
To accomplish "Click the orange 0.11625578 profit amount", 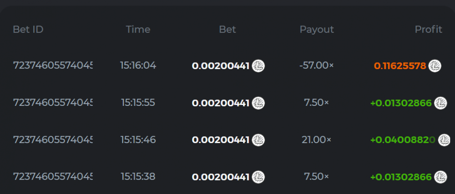I will coord(400,66).
